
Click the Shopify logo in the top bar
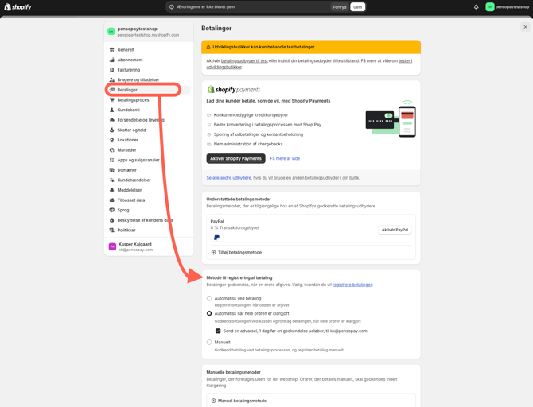click(18, 7)
